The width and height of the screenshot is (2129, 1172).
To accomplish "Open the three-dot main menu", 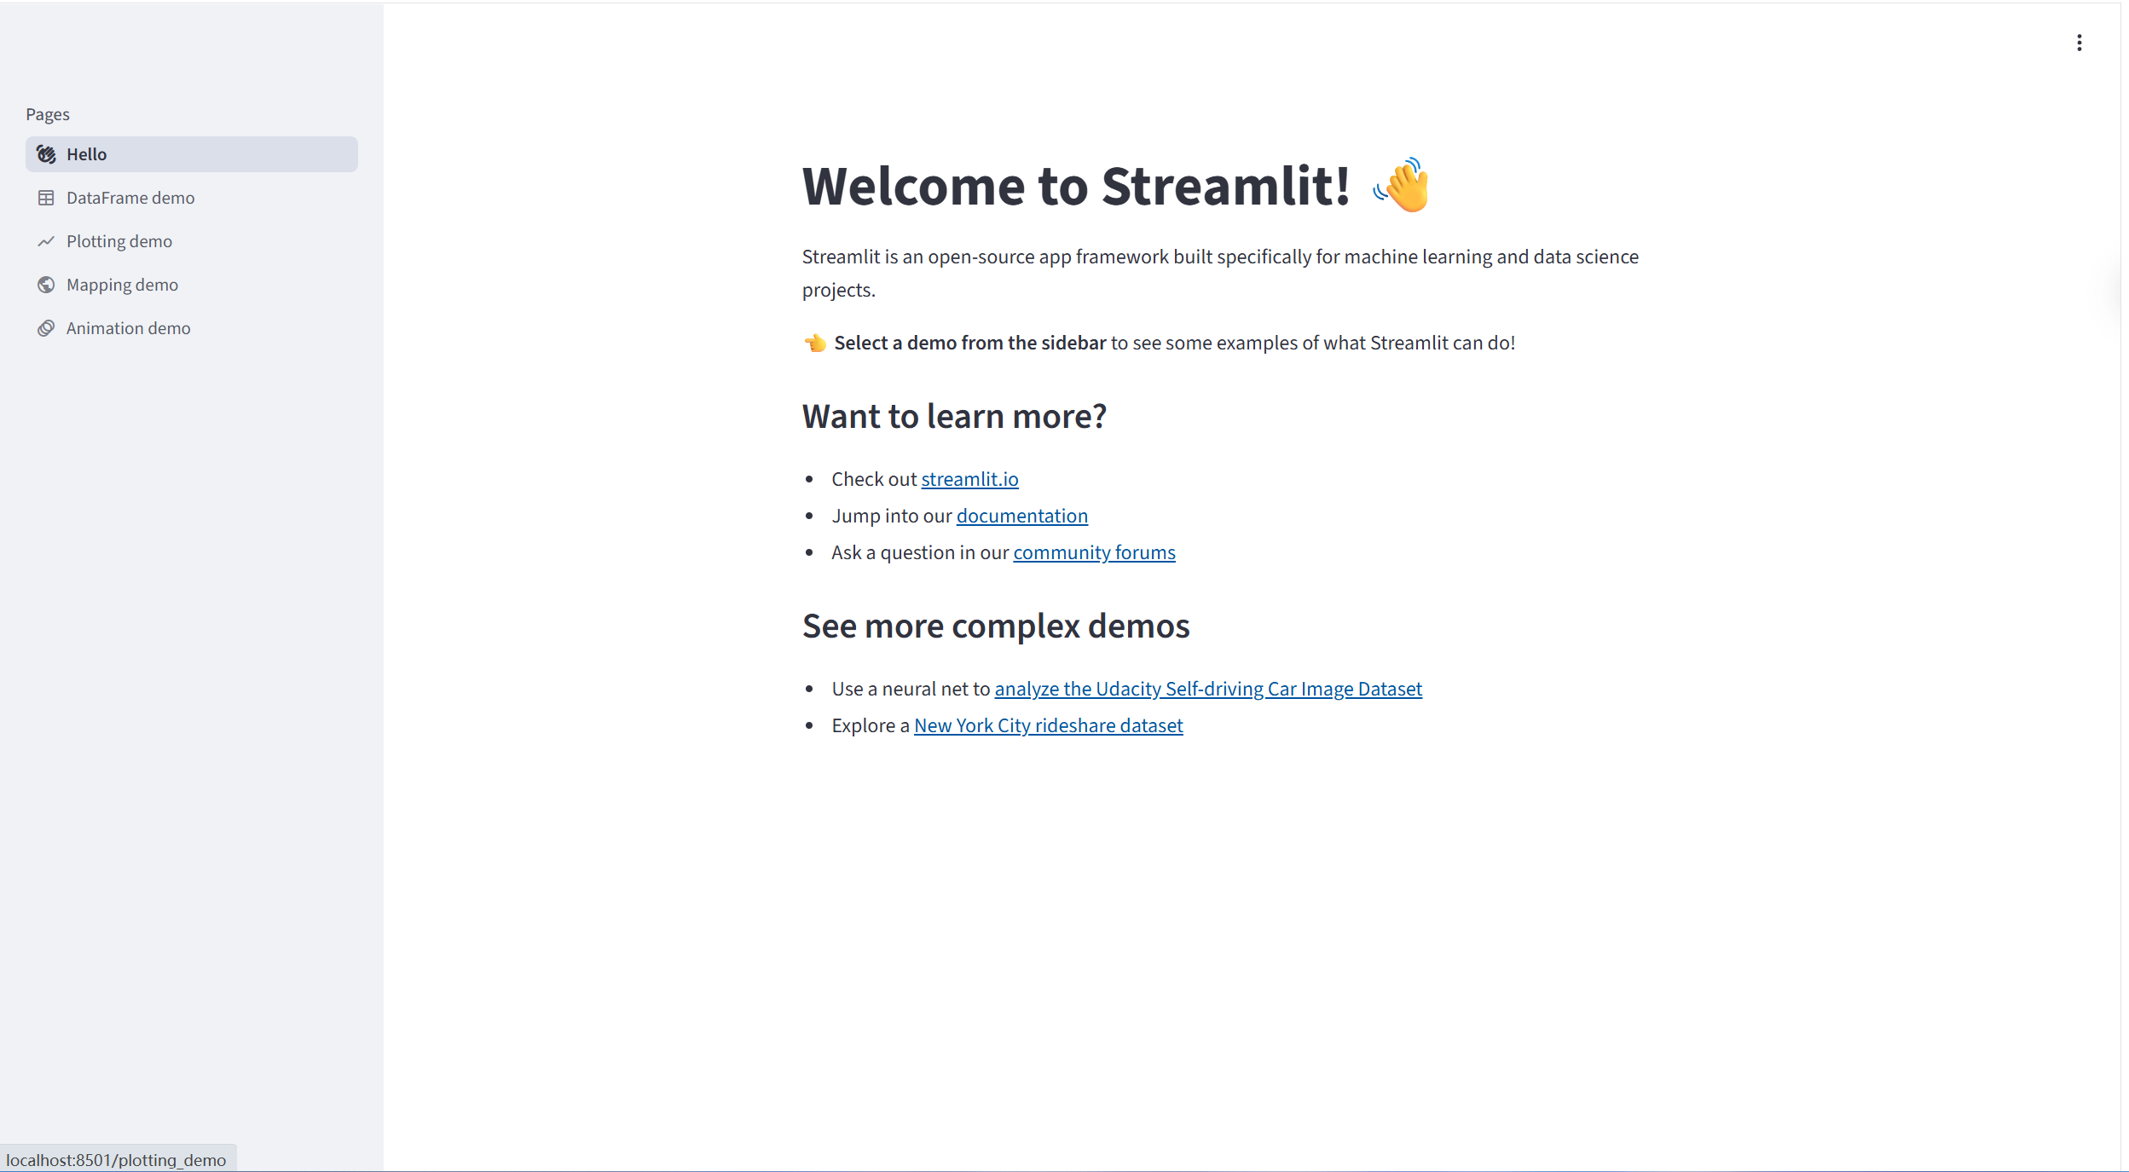I will (x=2079, y=43).
